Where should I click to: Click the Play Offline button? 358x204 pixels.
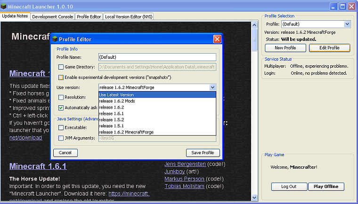(326, 187)
